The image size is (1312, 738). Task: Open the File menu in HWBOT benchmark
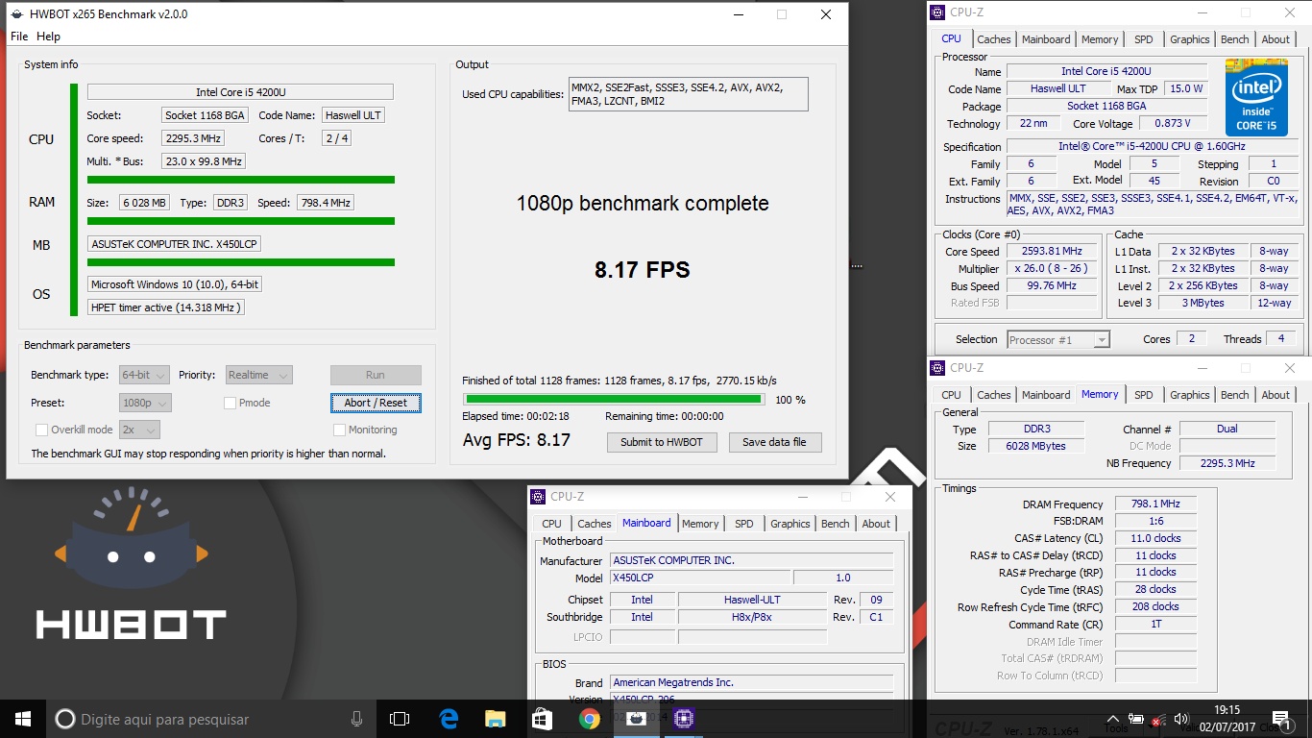click(19, 37)
